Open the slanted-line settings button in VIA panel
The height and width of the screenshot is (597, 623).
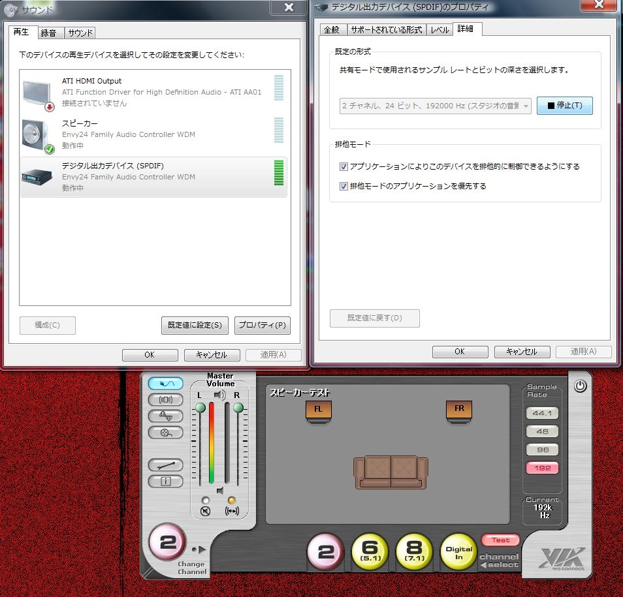click(x=166, y=465)
